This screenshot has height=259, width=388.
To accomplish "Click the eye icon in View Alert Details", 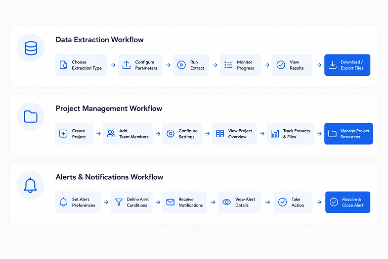I will tap(226, 202).
